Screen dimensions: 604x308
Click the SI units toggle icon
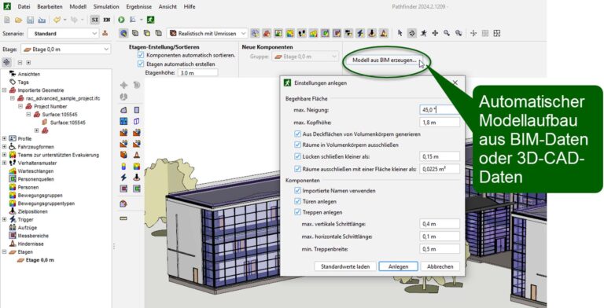[x=94, y=20]
